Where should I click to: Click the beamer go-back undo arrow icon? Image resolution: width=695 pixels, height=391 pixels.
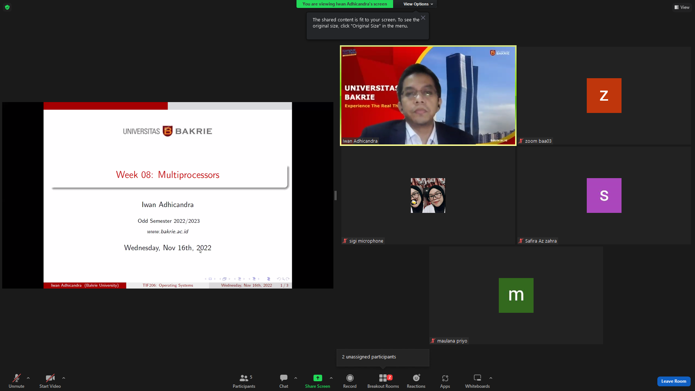[279, 279]
